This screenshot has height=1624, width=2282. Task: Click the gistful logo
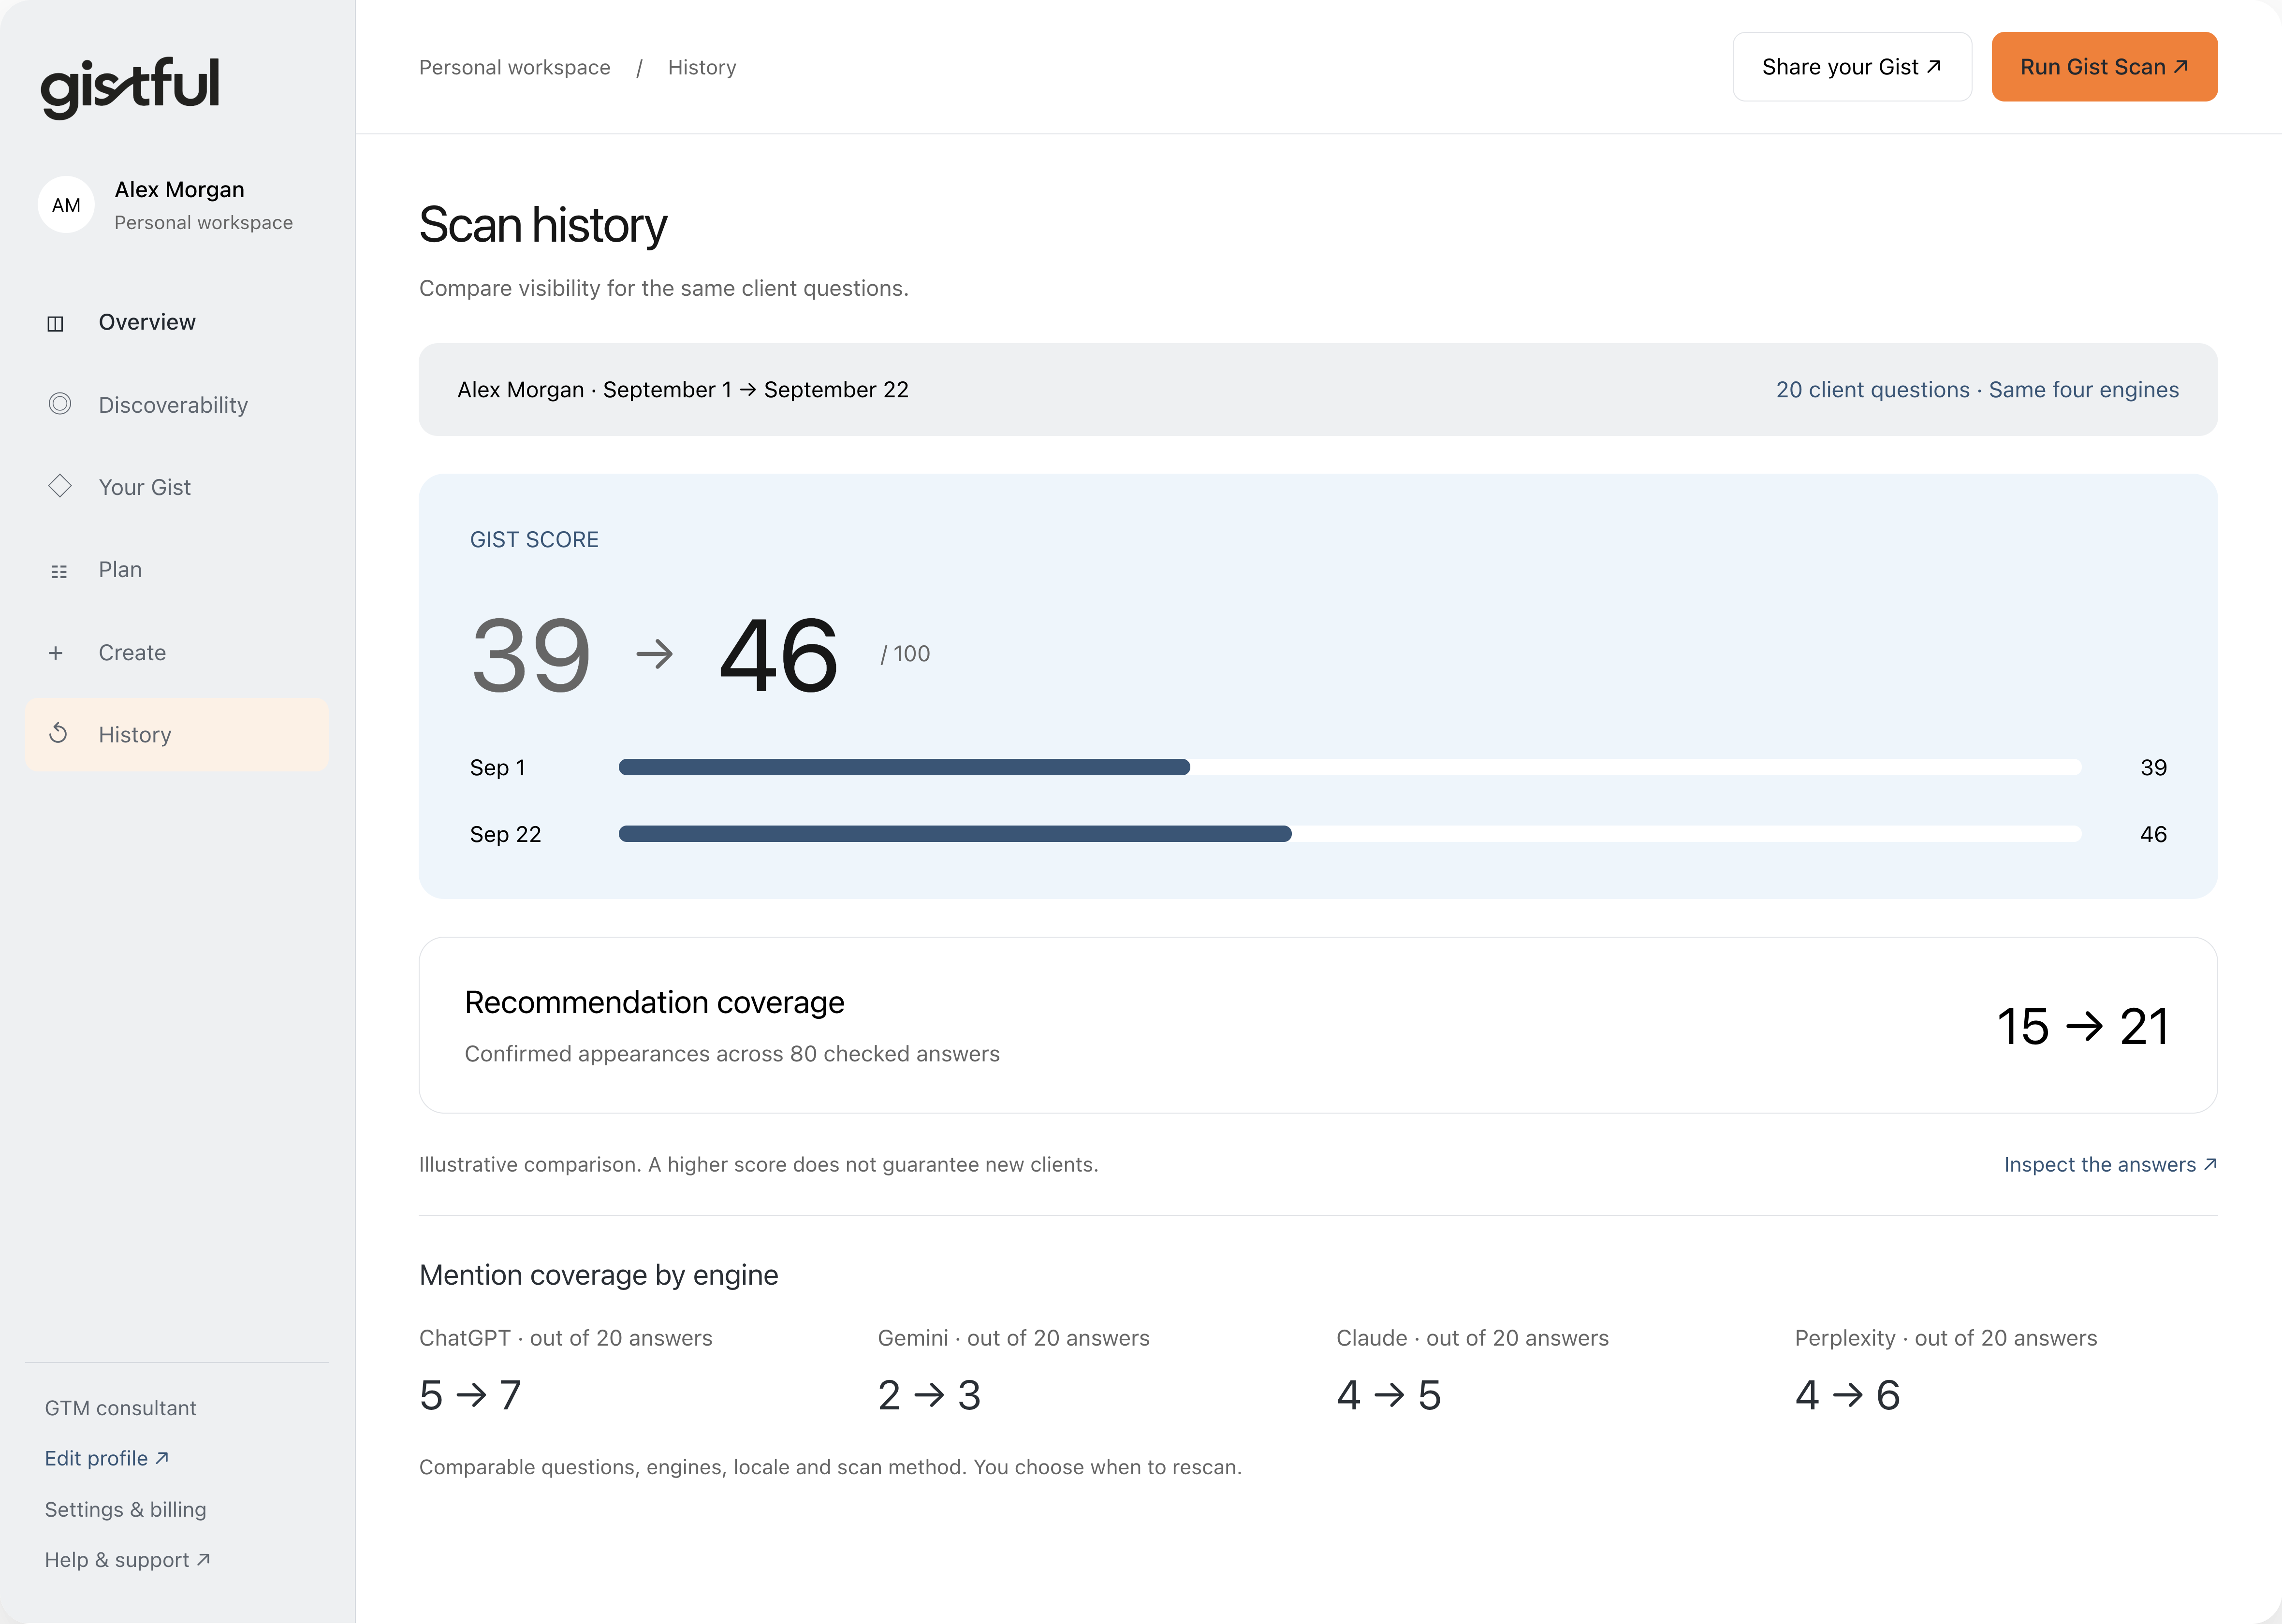129,88
